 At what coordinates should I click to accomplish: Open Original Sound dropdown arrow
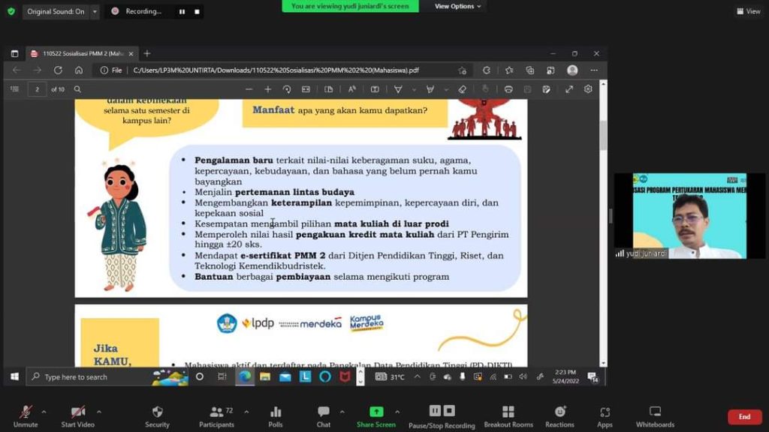click(x=95, y=11)
